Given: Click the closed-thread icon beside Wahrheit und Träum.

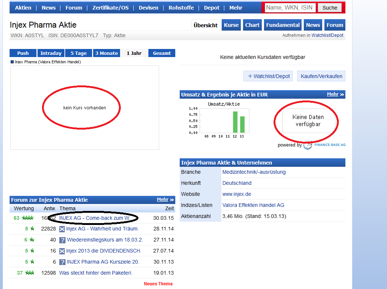Looking at the screenshot, I should pyautogui.click(x=62, y=229).
